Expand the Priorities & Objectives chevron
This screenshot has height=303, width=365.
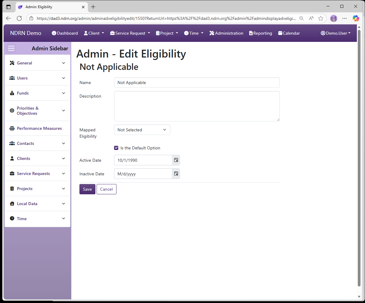[63, 111]
